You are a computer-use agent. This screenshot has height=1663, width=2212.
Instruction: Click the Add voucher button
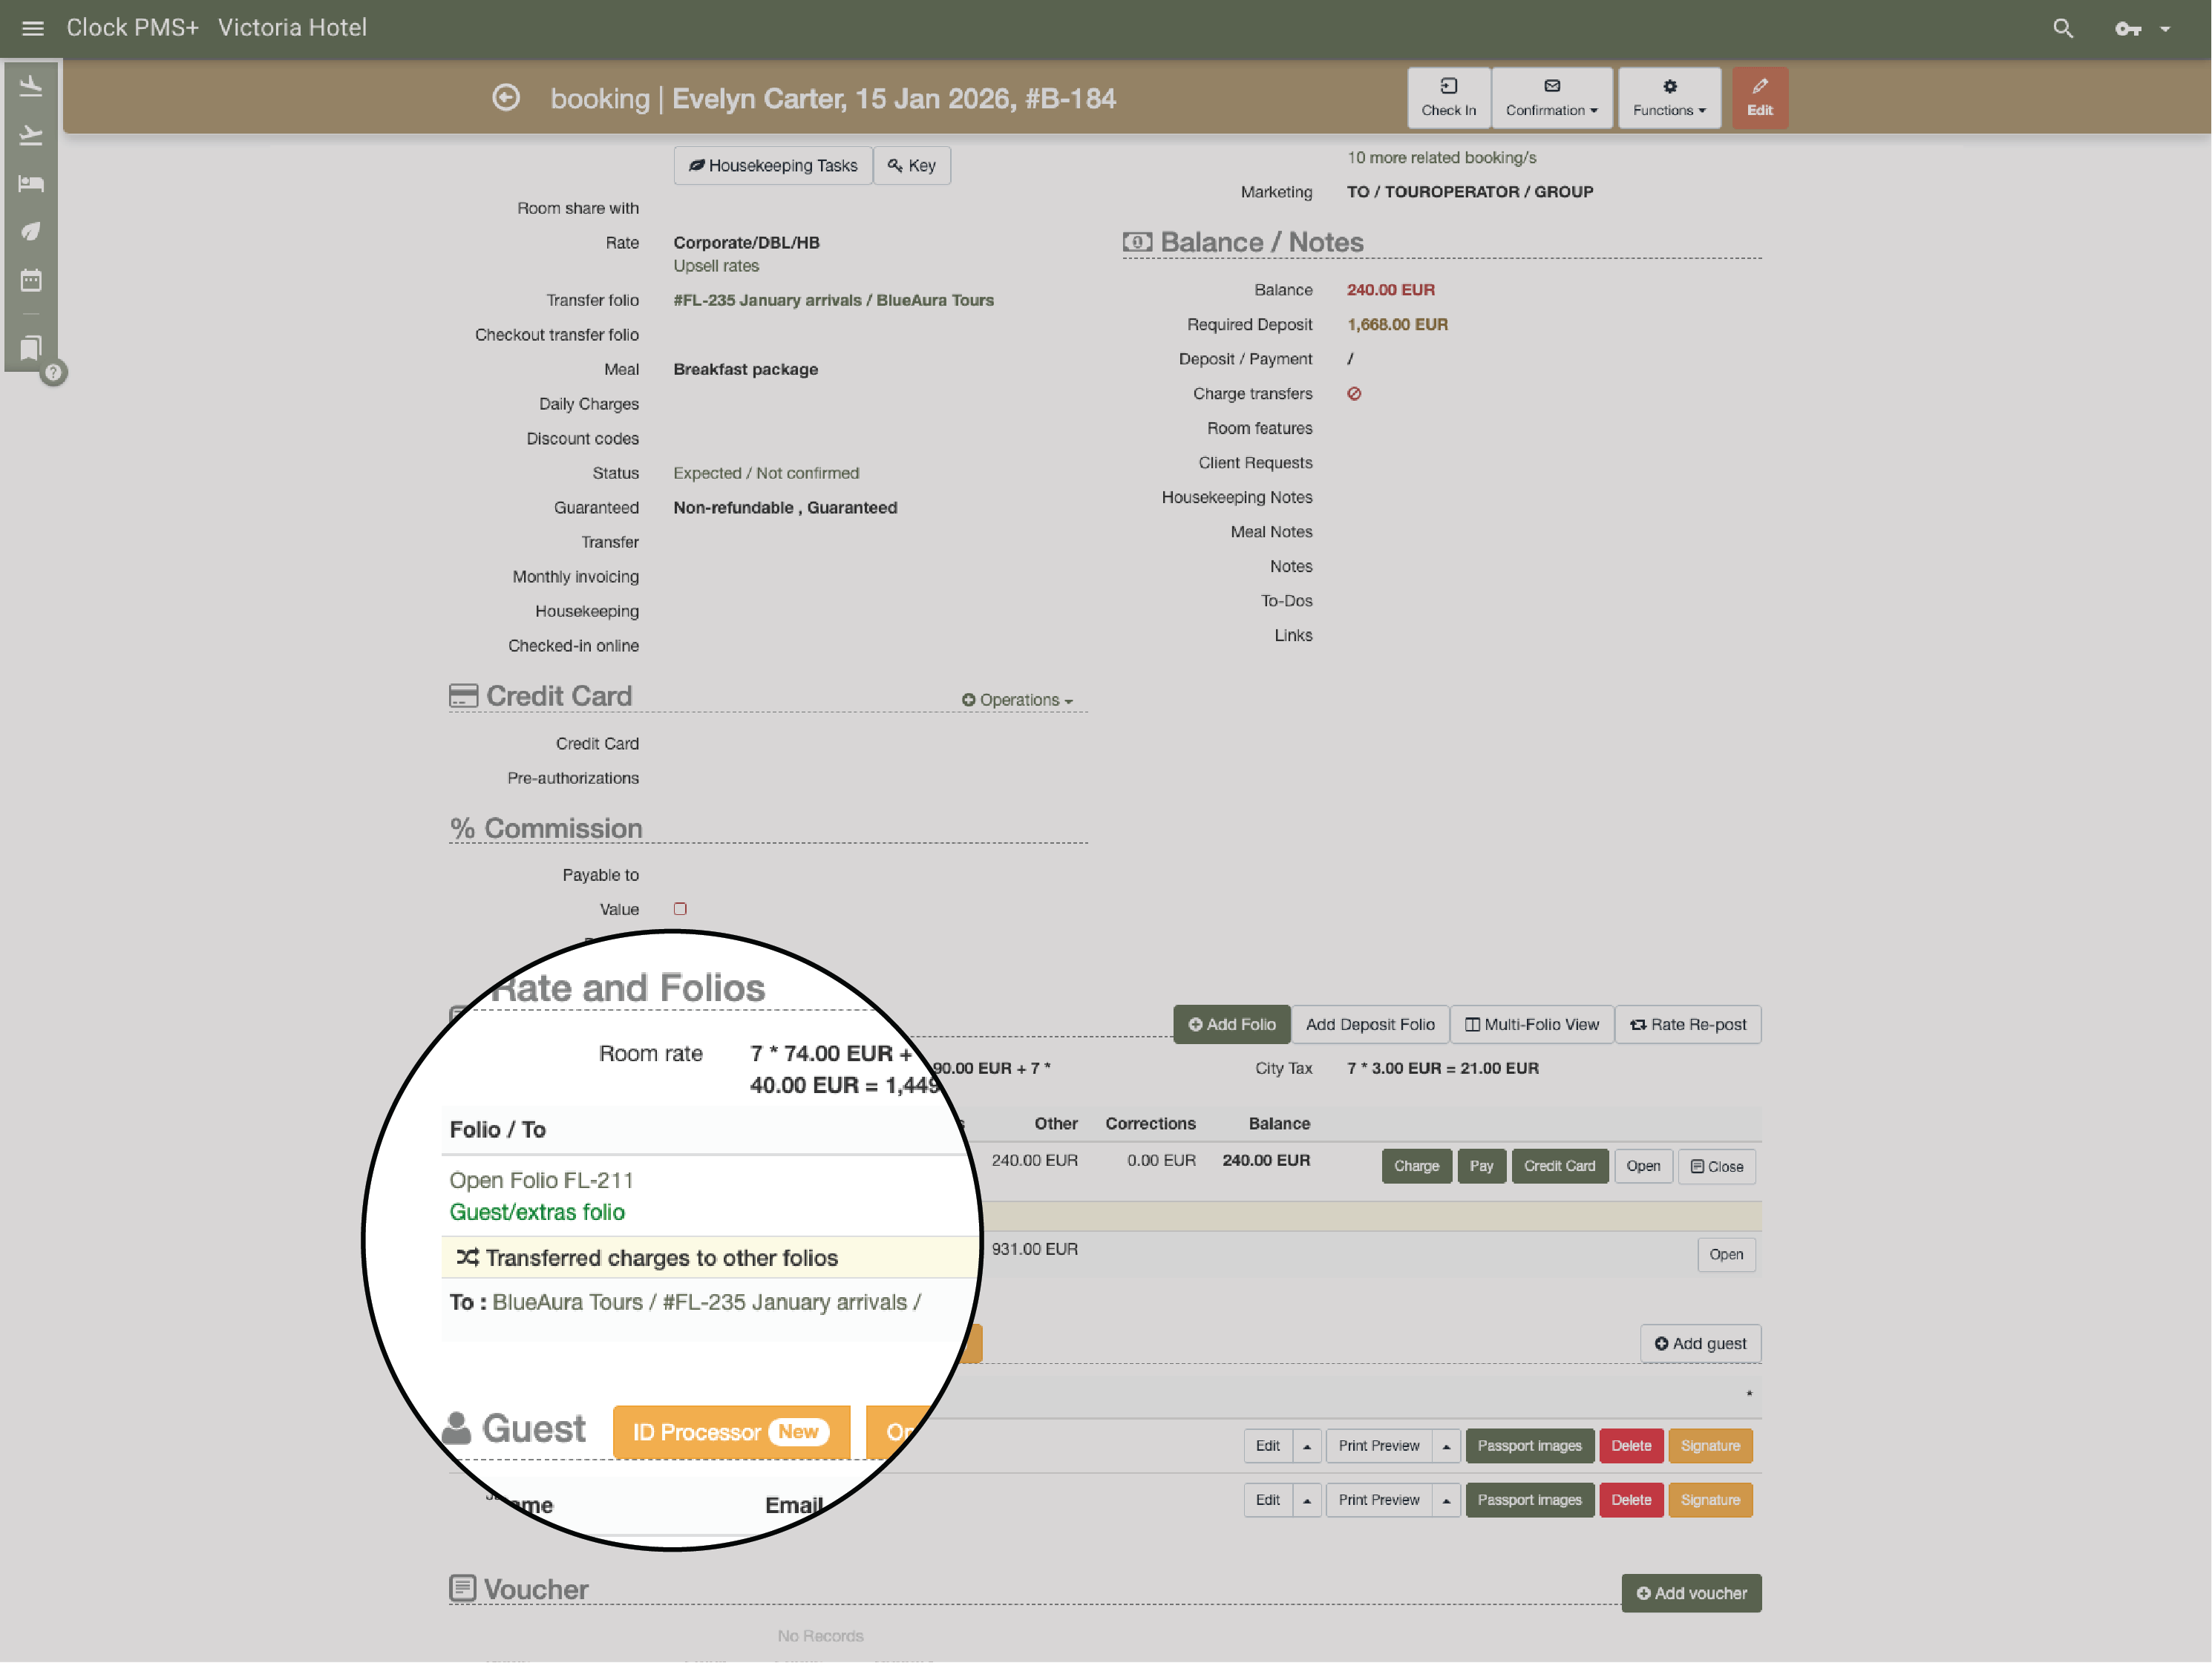tap(1690, 1593)
